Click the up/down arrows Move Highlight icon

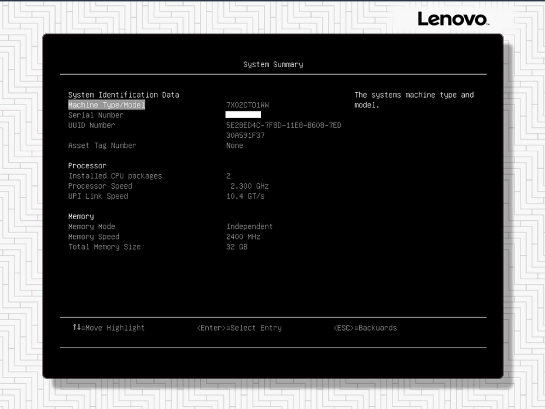(77, 327)
